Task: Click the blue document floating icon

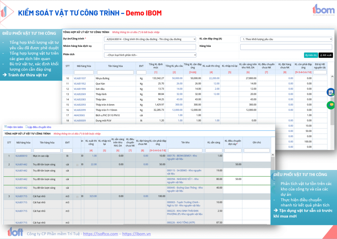Action: (330, 93)
